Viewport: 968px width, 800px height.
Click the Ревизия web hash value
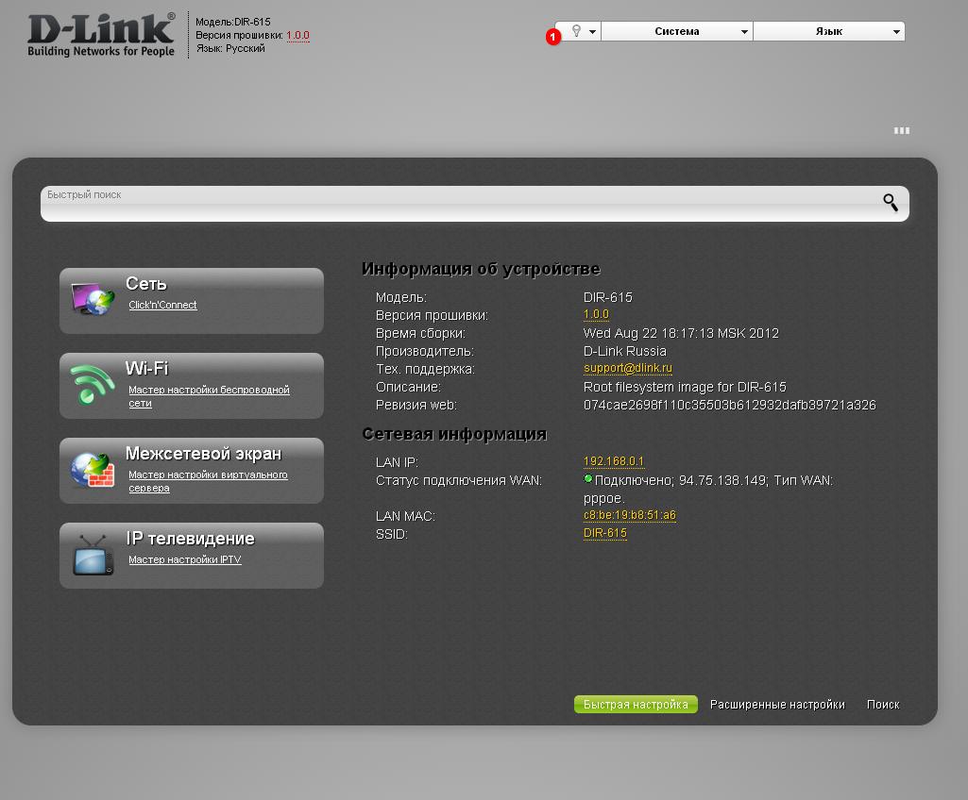pos(730,405)
